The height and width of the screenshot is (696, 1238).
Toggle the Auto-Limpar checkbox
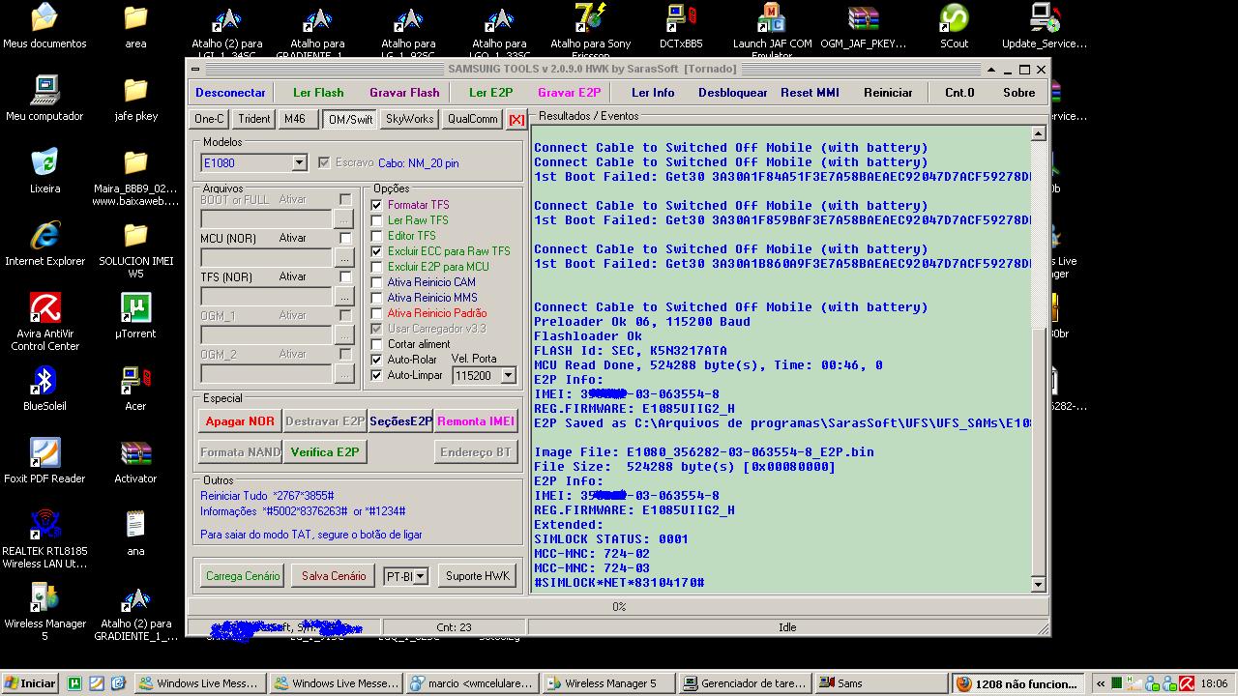click(377, 375)
